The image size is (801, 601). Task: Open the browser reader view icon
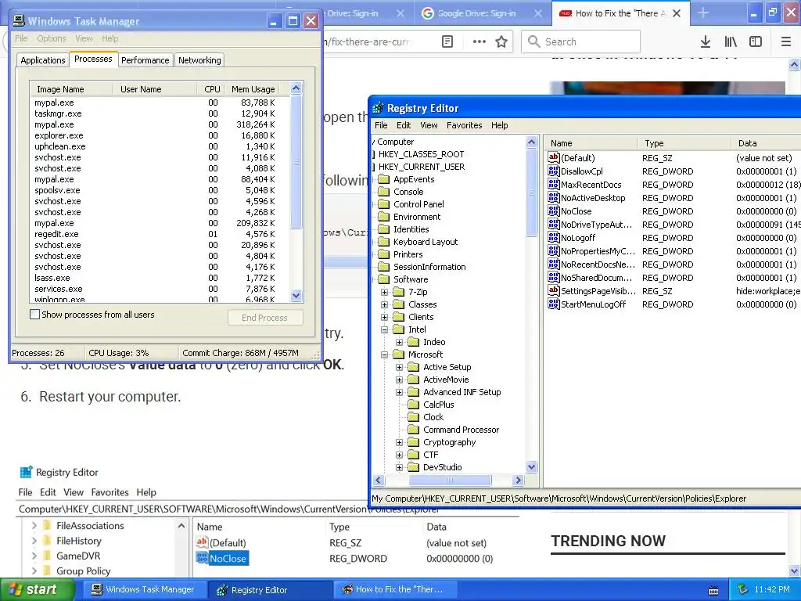[447, 42]
